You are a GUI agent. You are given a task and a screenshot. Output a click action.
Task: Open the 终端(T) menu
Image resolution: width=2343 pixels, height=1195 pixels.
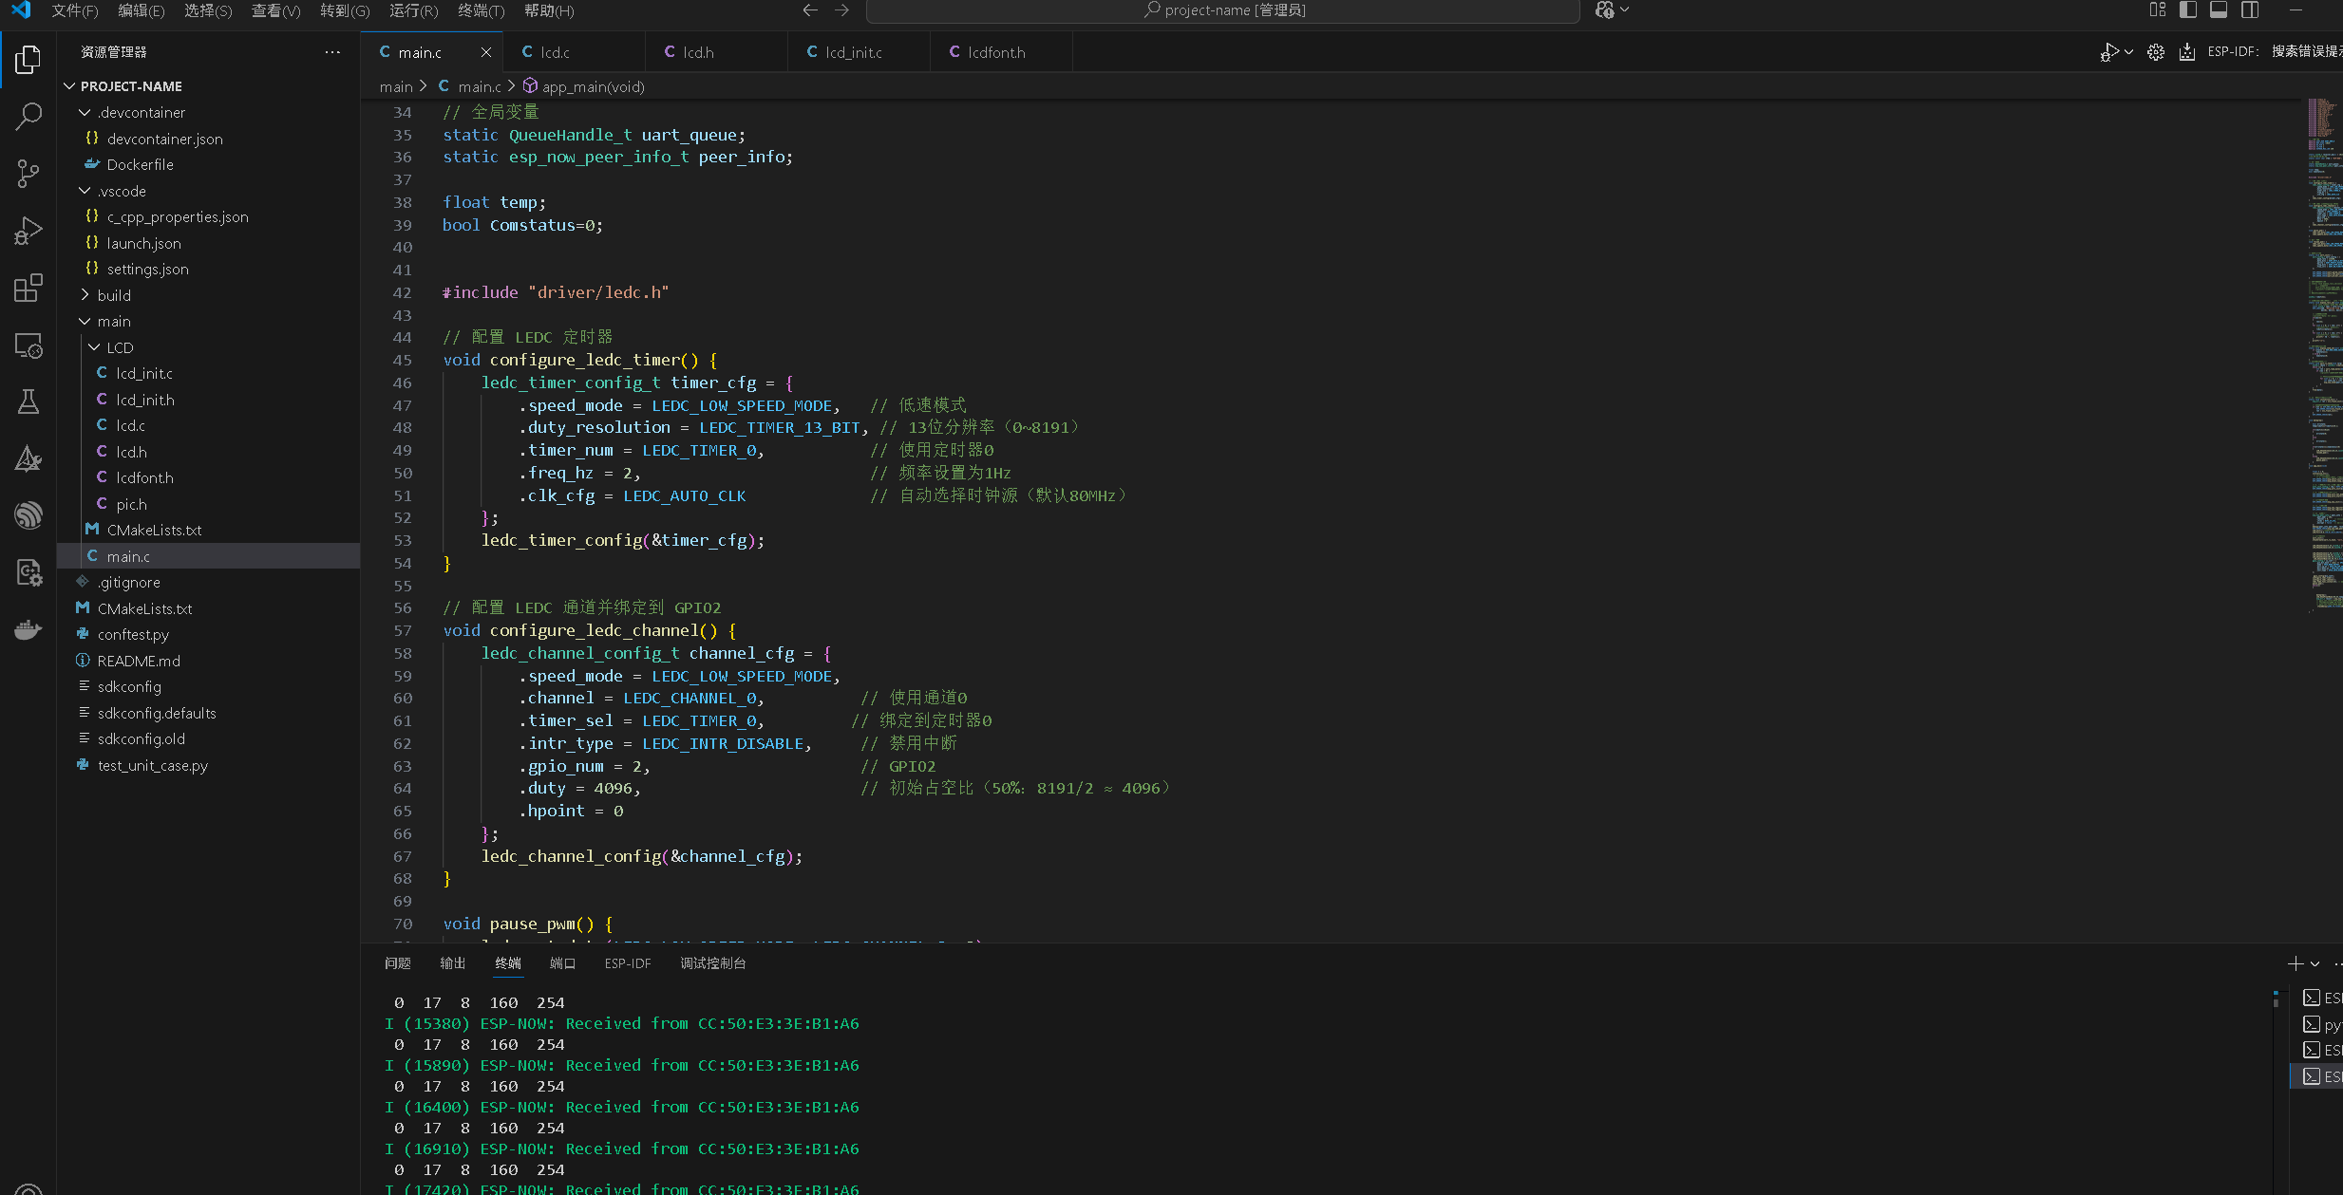tap(481, 10)
